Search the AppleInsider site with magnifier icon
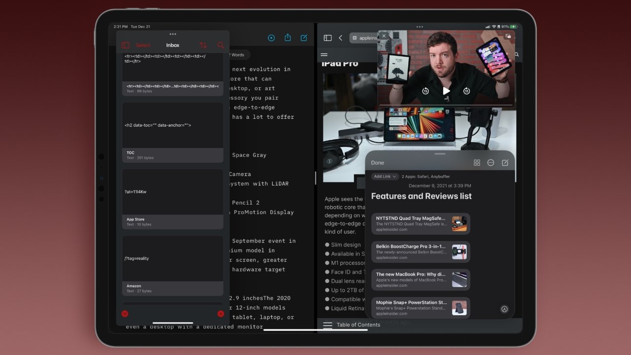Screen dimensions: 631x355 tap(517, 55)
